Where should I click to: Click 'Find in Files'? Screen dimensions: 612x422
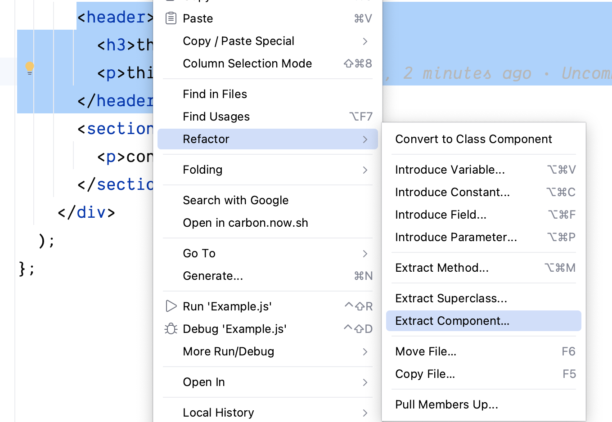click(215, 94)
